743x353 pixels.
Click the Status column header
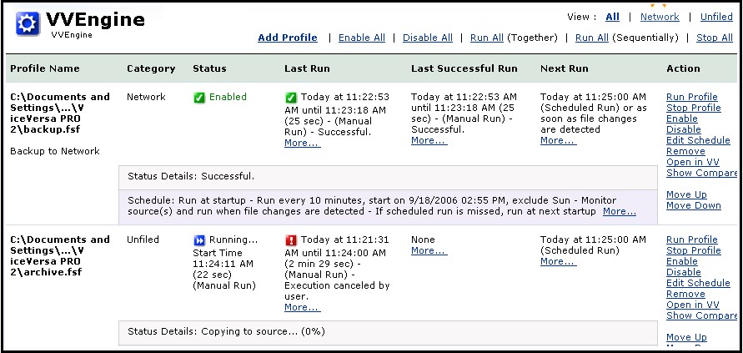(x=209, y=68)
